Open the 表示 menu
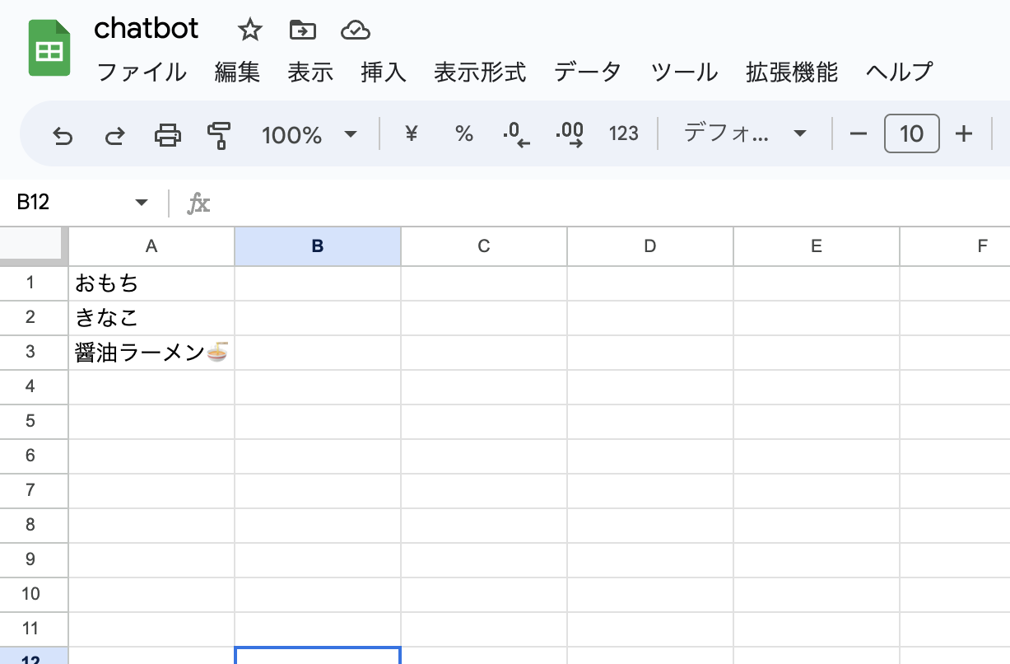The height and width of the screenshot is (664, 1010). coord(310,72)
